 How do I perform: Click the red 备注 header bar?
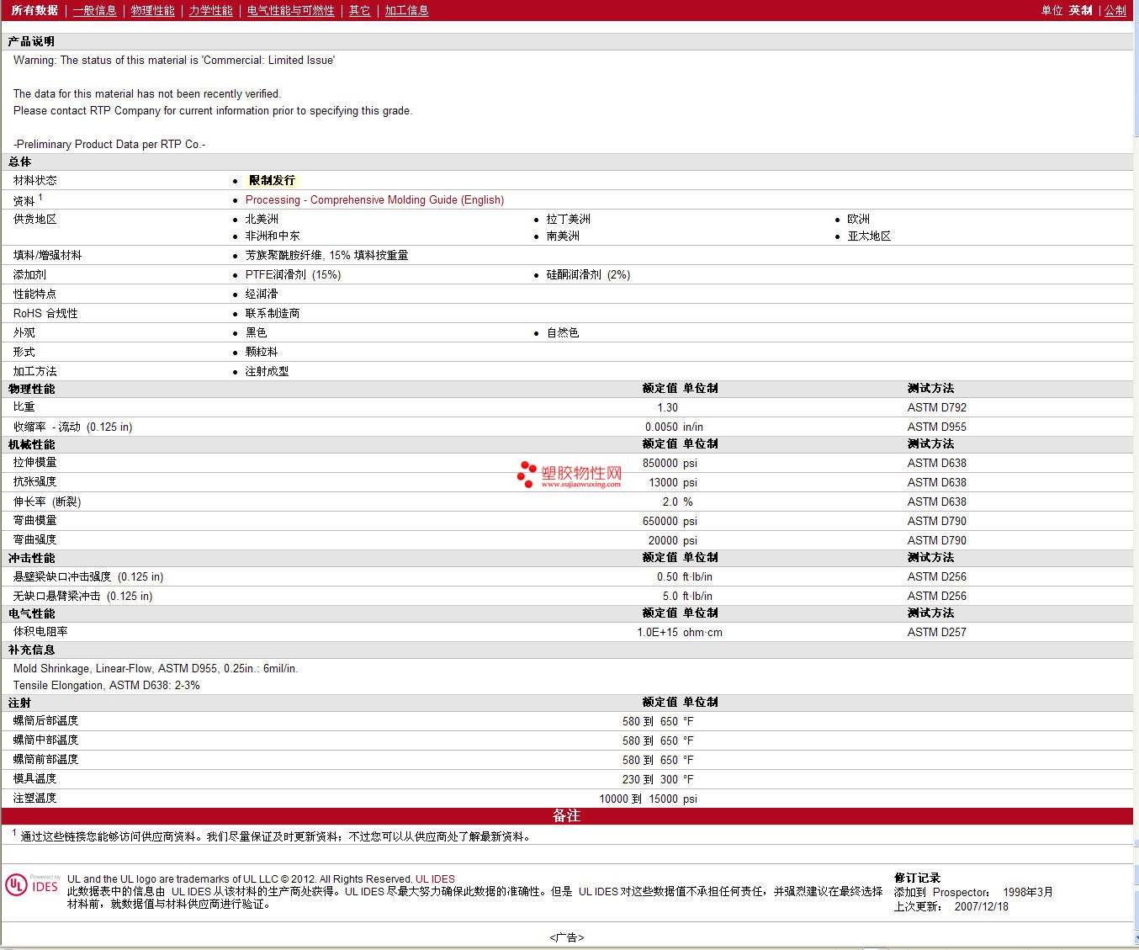[567, 815]
